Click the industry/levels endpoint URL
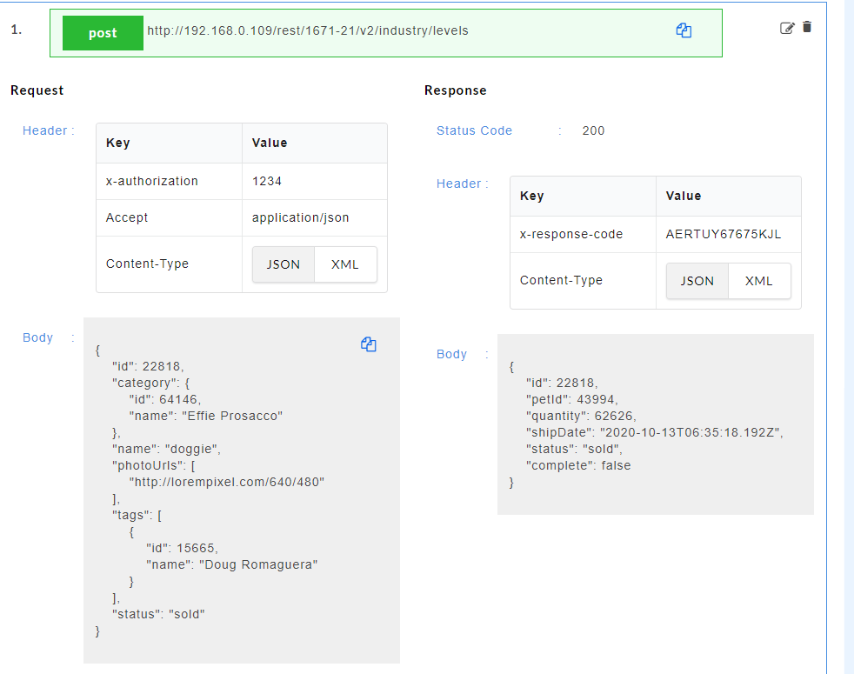The image size is (854, 674). 308,31
